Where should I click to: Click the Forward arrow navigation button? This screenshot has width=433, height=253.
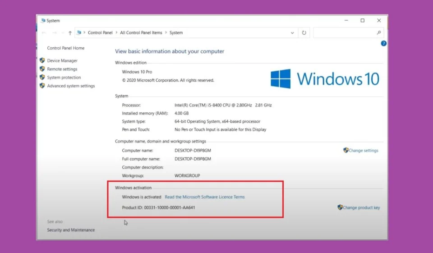click(55, 33)
